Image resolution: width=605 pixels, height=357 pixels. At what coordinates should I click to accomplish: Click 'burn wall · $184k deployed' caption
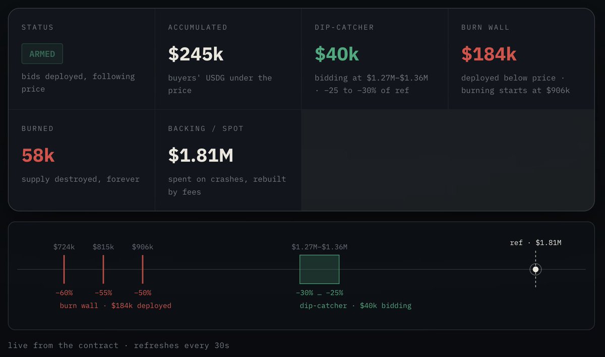point(115,306)
